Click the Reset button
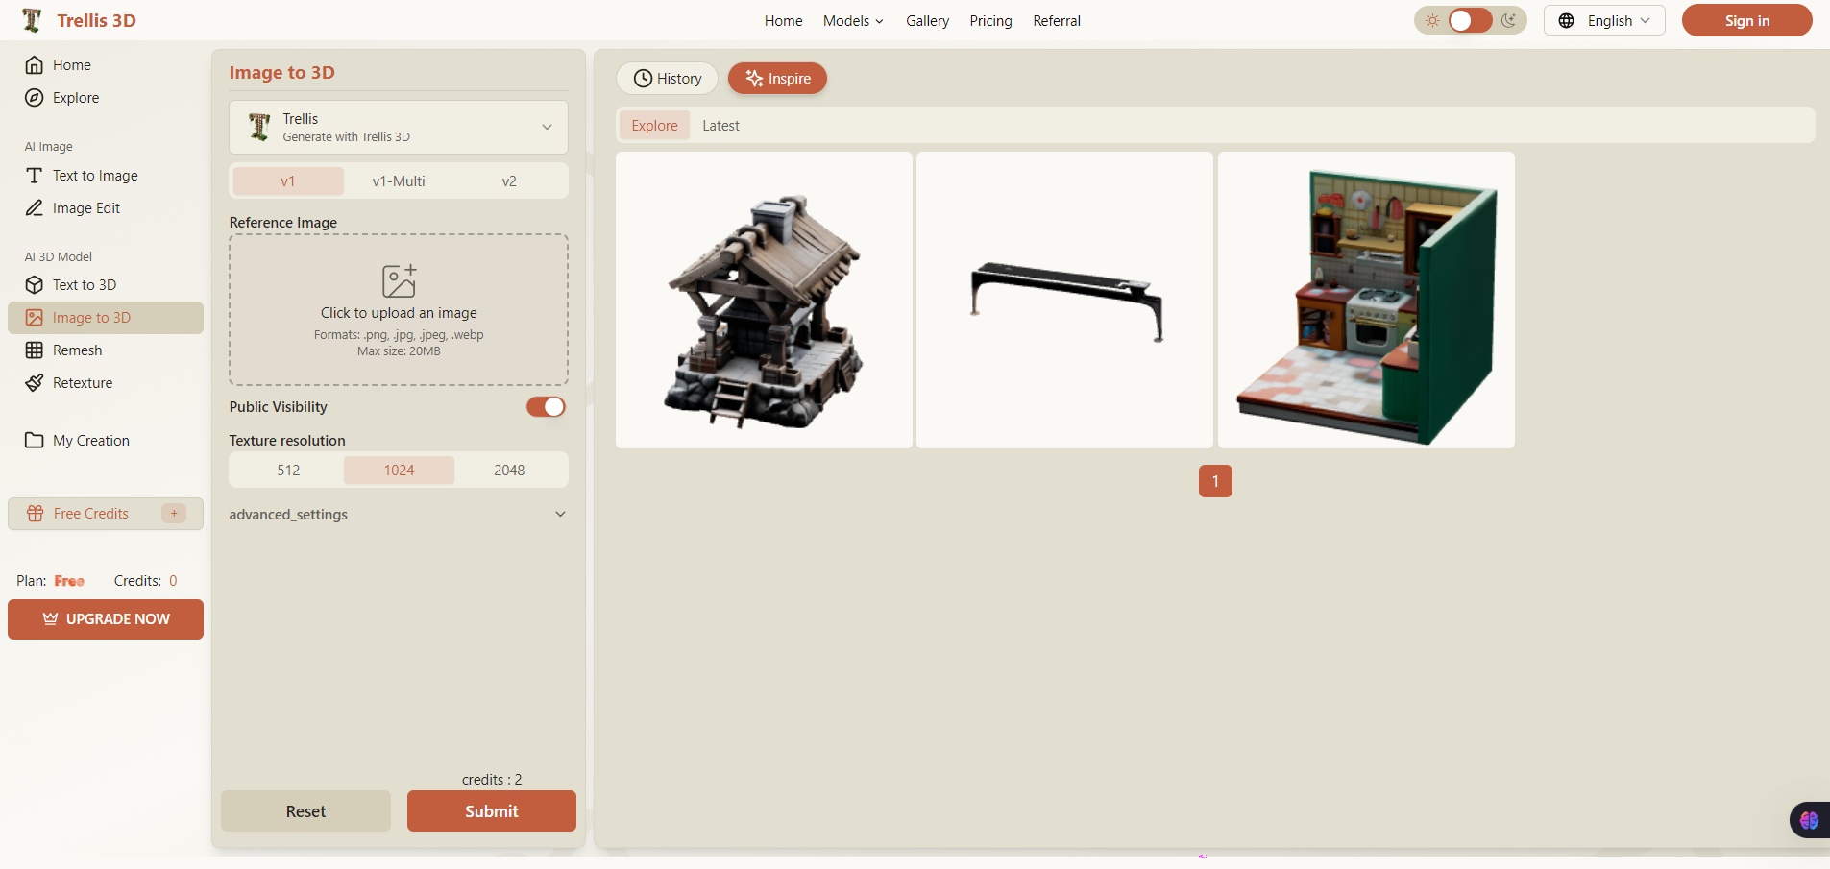The image size is (1830, 869). click(x=305, y=811)
